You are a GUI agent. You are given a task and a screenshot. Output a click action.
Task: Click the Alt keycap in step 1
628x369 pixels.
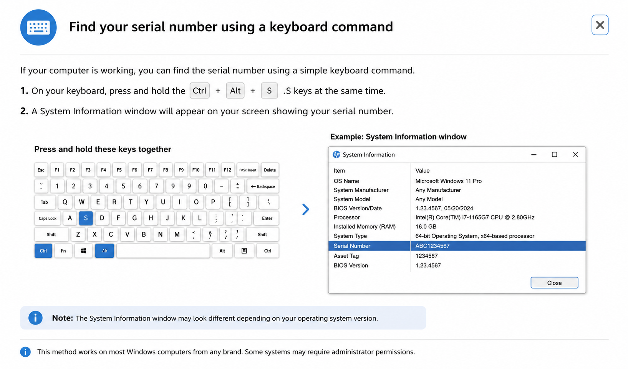point(235,91)
